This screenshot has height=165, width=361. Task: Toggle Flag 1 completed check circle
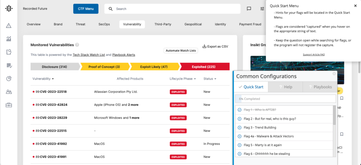(x=240, y=110)
